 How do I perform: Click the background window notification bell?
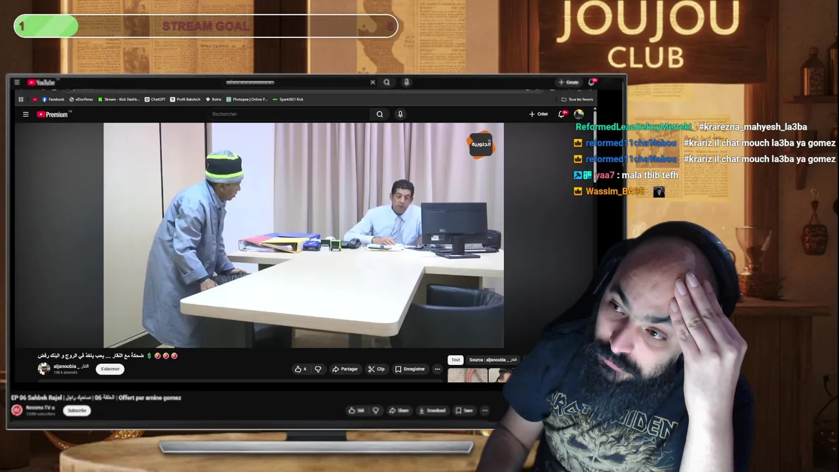[592, 82]
